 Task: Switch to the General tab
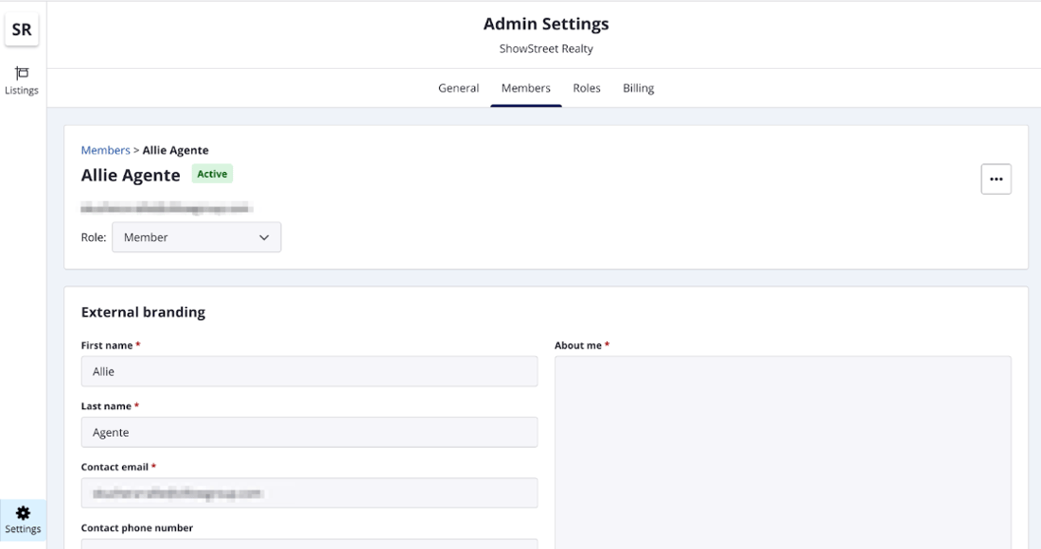(x=458, y=88)
